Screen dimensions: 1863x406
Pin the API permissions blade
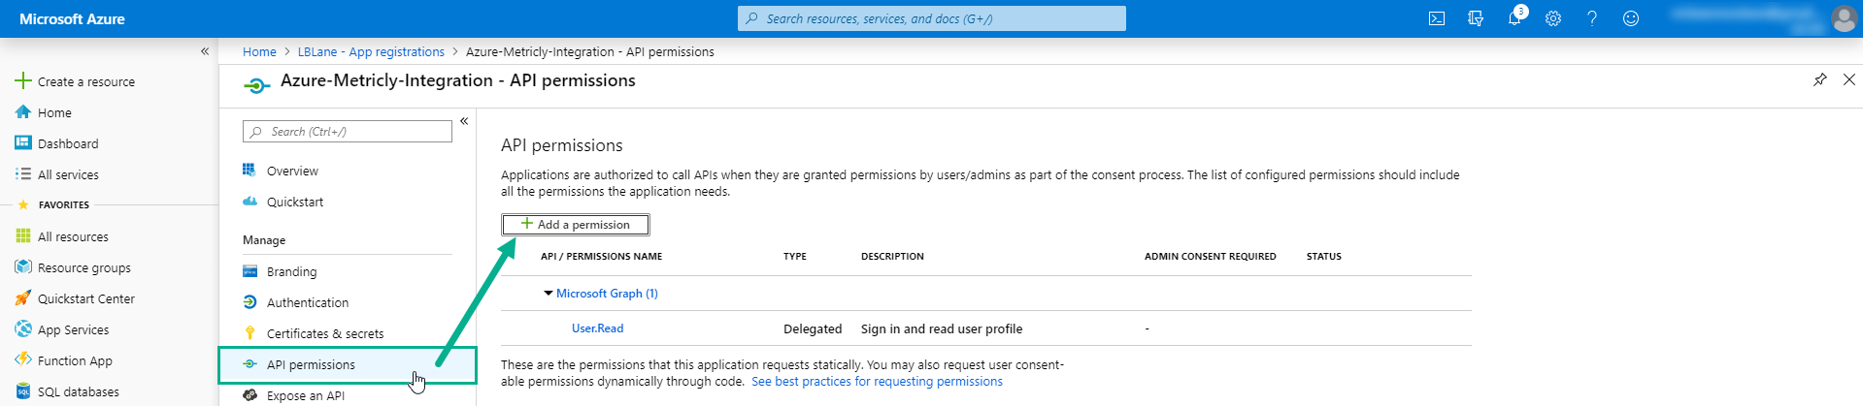coord(1819,79)
